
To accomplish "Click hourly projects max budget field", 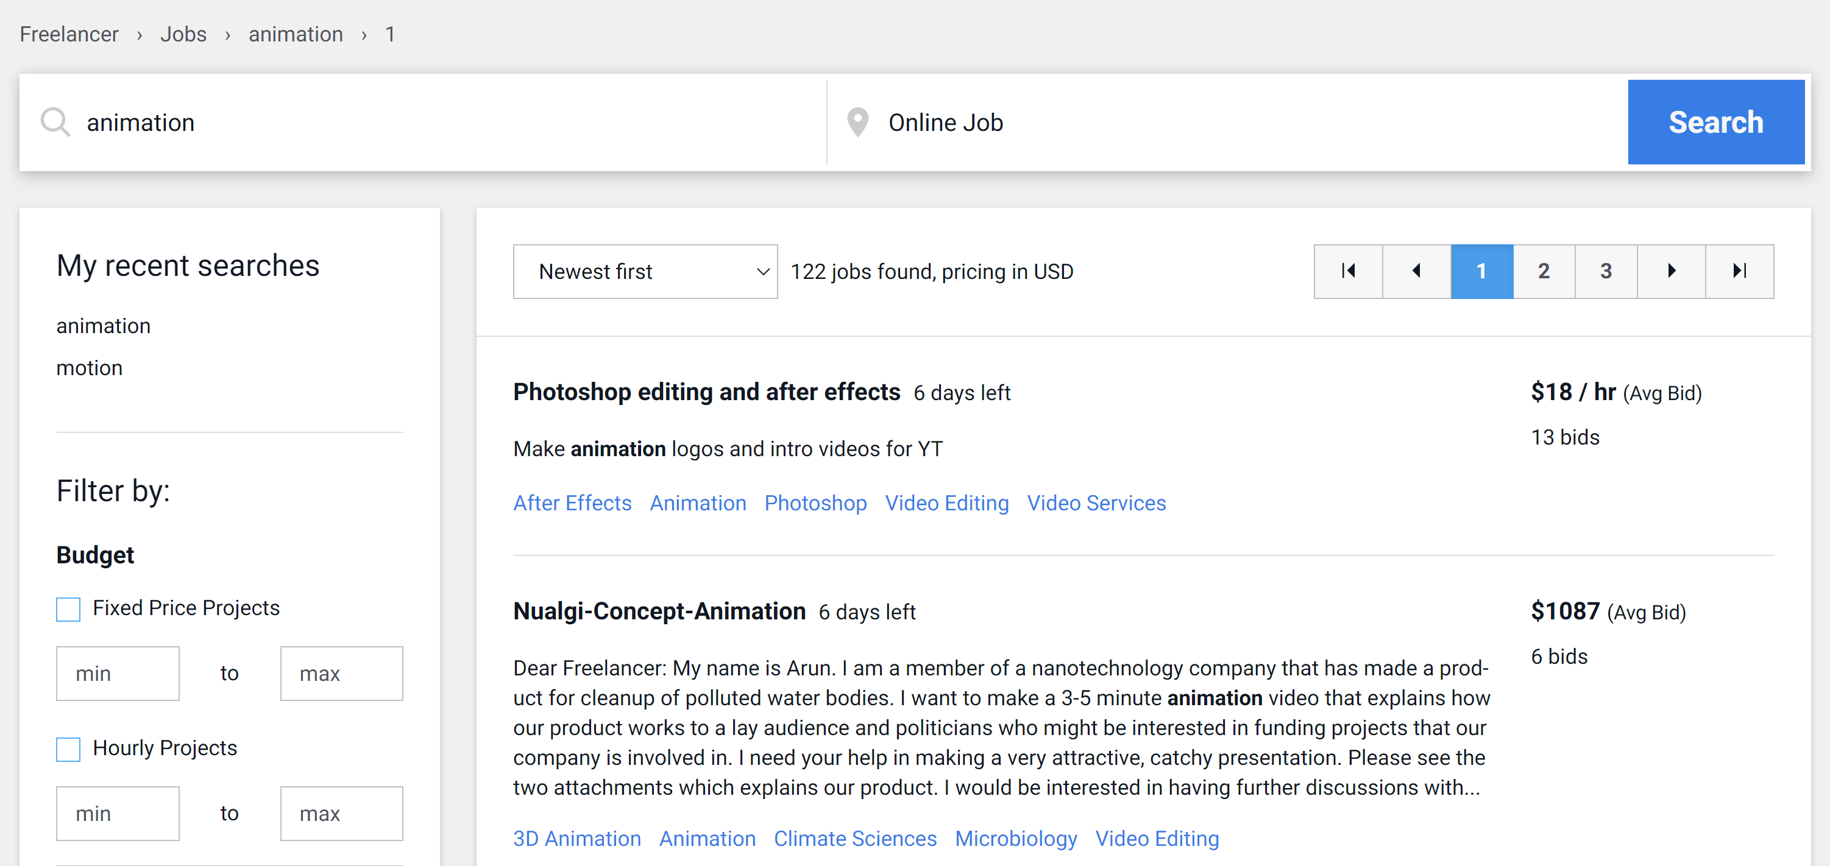I will tap(341, 814).
